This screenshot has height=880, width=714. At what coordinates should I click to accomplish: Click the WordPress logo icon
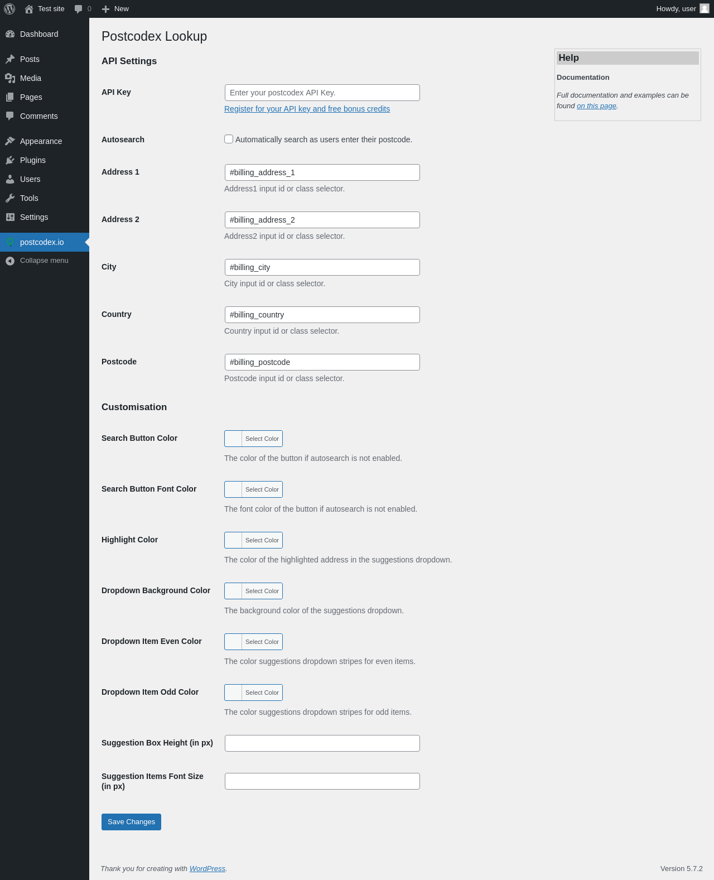coord(9,9)
